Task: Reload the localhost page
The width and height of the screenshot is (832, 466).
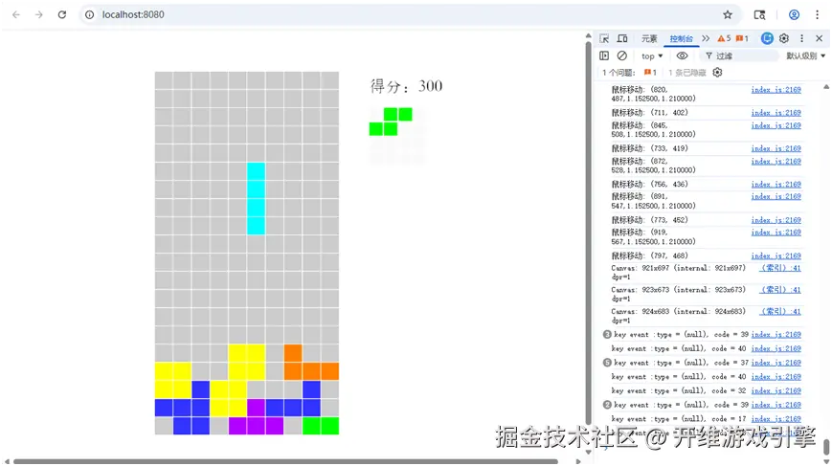Action: pyautogui.click(x=62, y=15)
